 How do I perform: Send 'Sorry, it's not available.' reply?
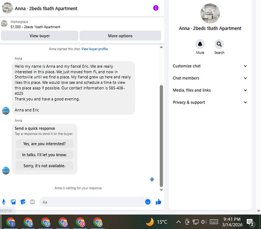(x=44, y=166)
